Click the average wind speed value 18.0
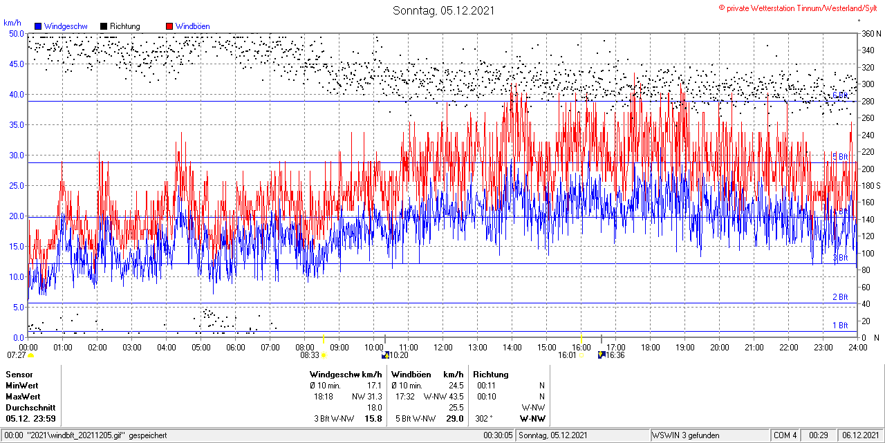Screen dimensions: 885x443 coord(375,407)
